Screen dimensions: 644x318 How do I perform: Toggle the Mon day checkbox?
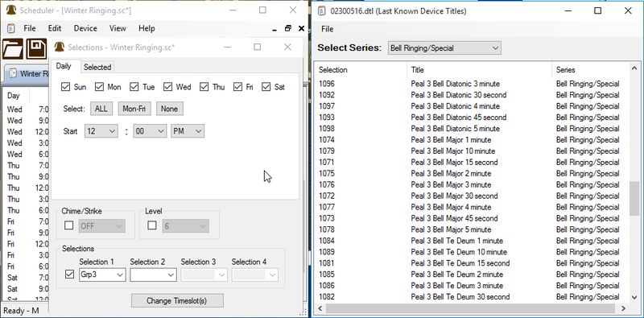coord(99,87)
